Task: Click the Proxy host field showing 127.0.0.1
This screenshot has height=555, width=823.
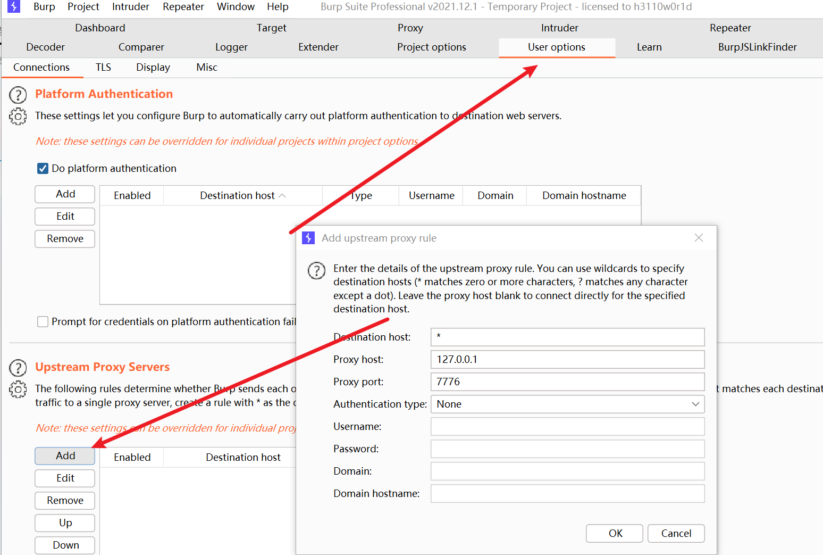Action: tap(567, 359)
